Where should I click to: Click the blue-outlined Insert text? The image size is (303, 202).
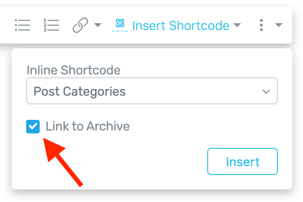(x=242, y=162)
